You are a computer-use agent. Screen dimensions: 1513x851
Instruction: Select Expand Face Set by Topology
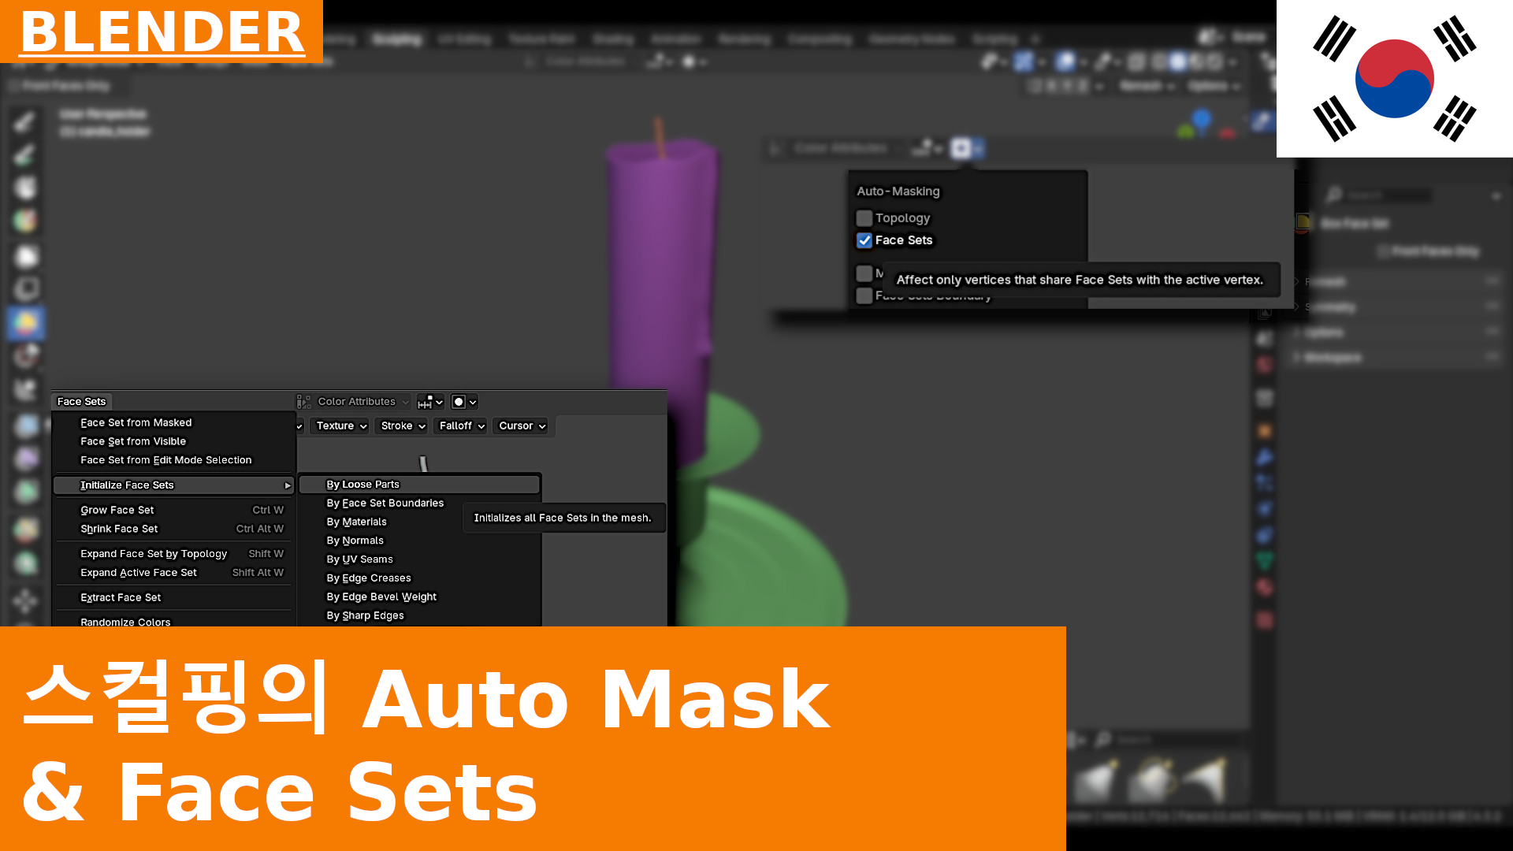coord(173,554)
